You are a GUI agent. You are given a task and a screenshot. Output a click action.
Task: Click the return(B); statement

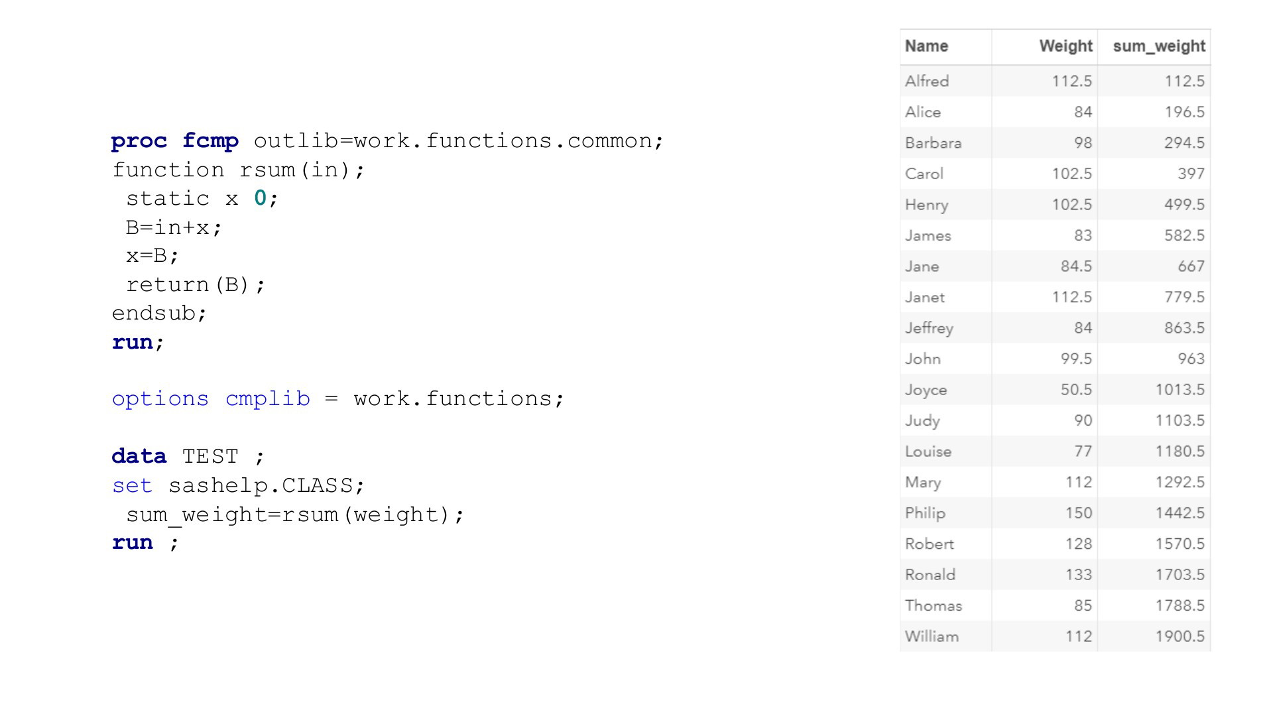pos(196,285)
